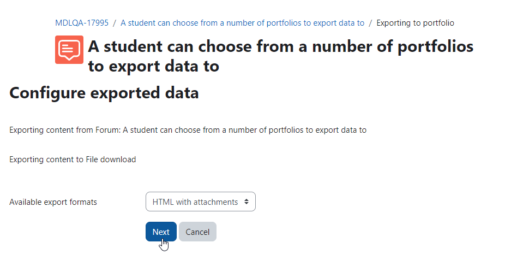Viewport: 529px width, 272px height.
Task: Click the Exporting content from Forum line
Action: point(188,130)
